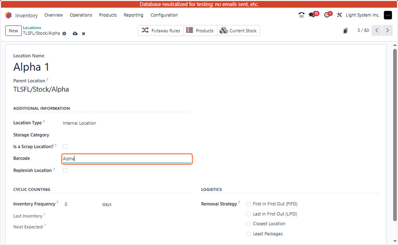This screenshot has width=398, height=245.
Task: Toggle the Replenish Location checkbox
Action: point(65,171)
